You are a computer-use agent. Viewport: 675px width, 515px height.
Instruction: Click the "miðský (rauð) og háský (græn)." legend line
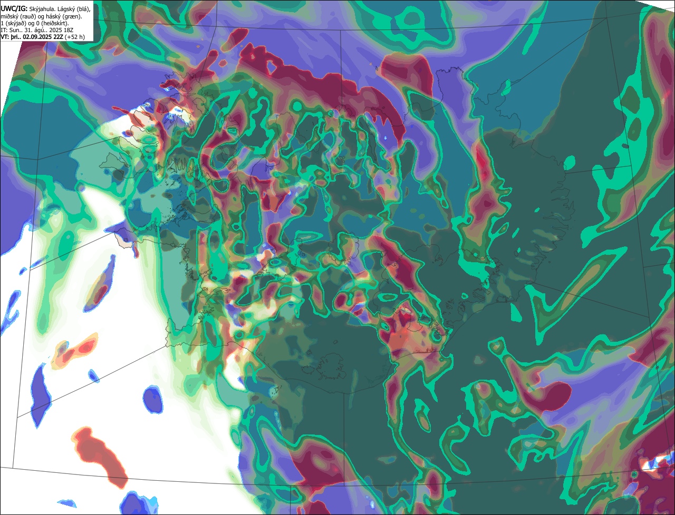pyautogui.click(x=41, y=16)
